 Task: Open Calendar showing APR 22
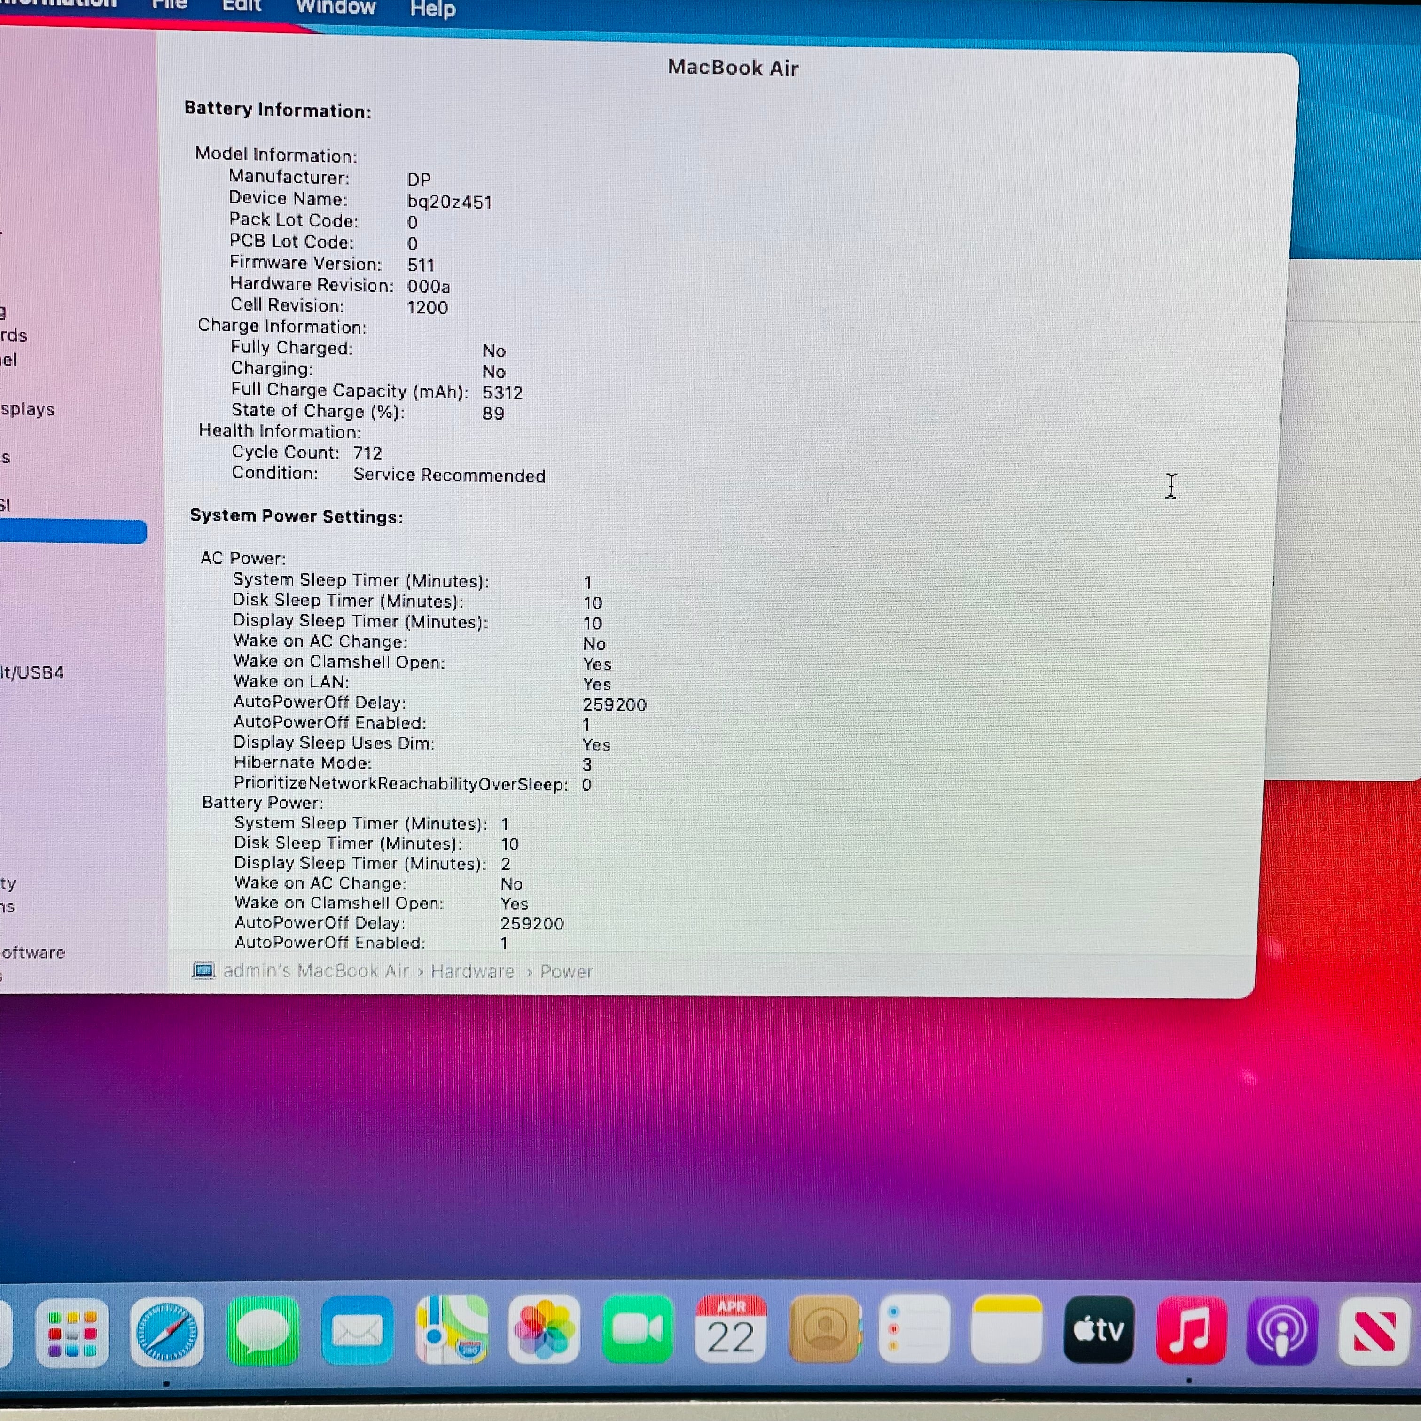730,1329
